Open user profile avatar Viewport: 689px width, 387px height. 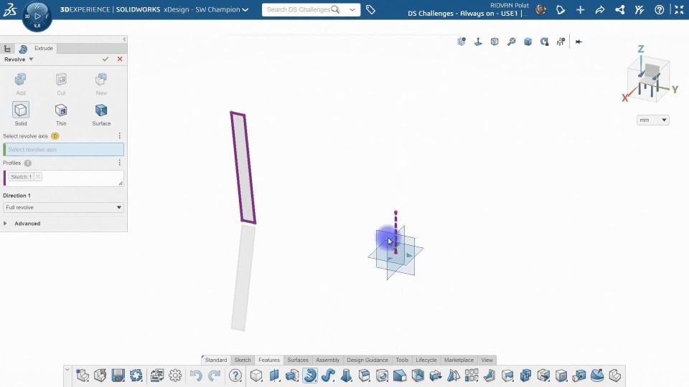pos(541,9)
